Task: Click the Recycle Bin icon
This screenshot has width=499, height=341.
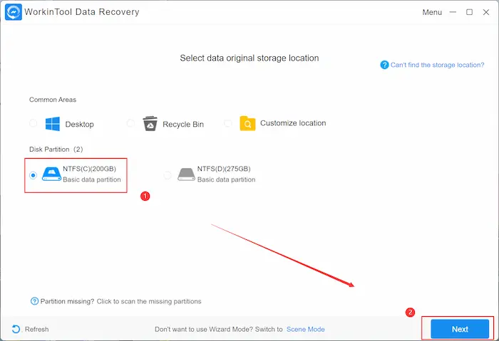Action: 150,124
